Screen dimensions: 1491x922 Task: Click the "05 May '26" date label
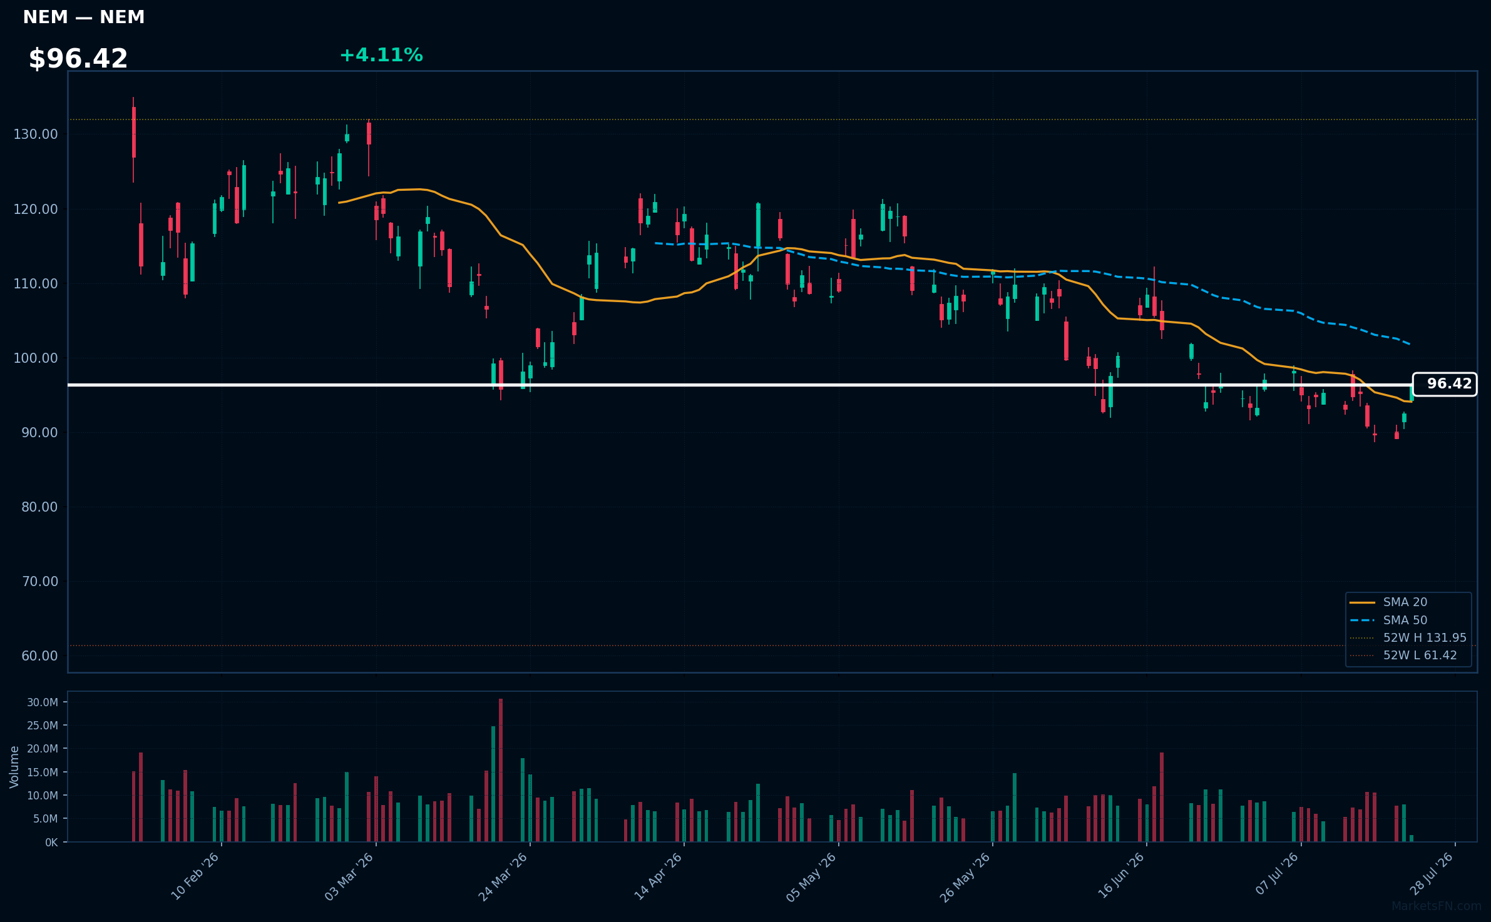[811, 877]
